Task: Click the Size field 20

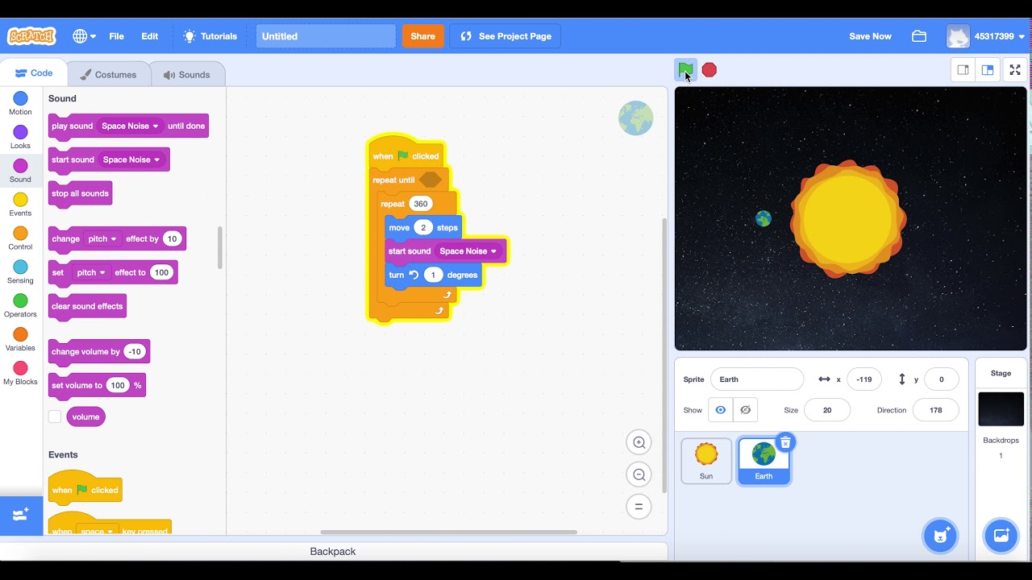Action: coord(827,410)
